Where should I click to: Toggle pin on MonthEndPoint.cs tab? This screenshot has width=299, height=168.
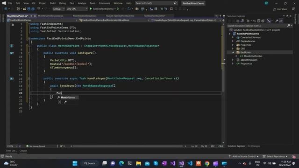coord(31,16)
